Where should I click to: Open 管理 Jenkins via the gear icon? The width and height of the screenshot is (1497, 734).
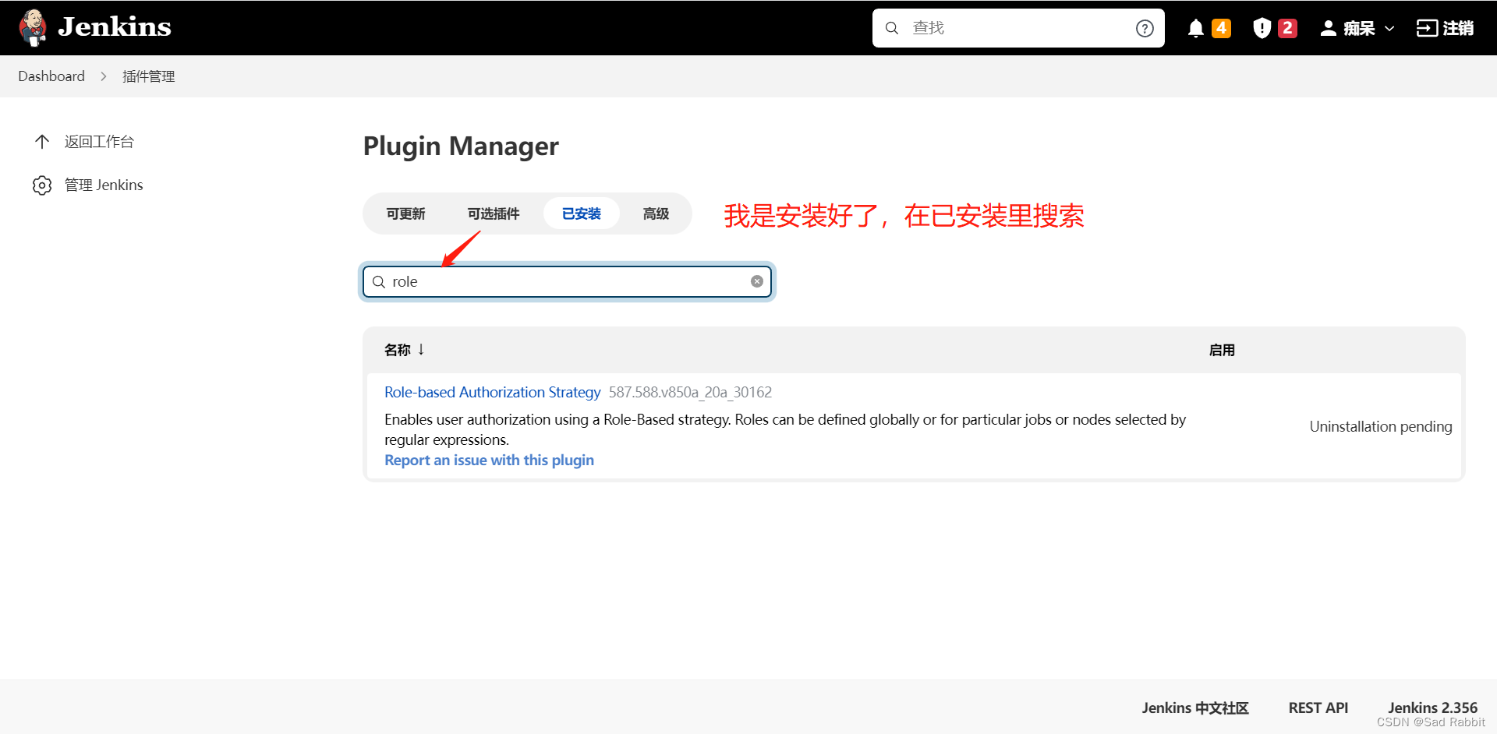pyautogui.click(x=42, y=185)
